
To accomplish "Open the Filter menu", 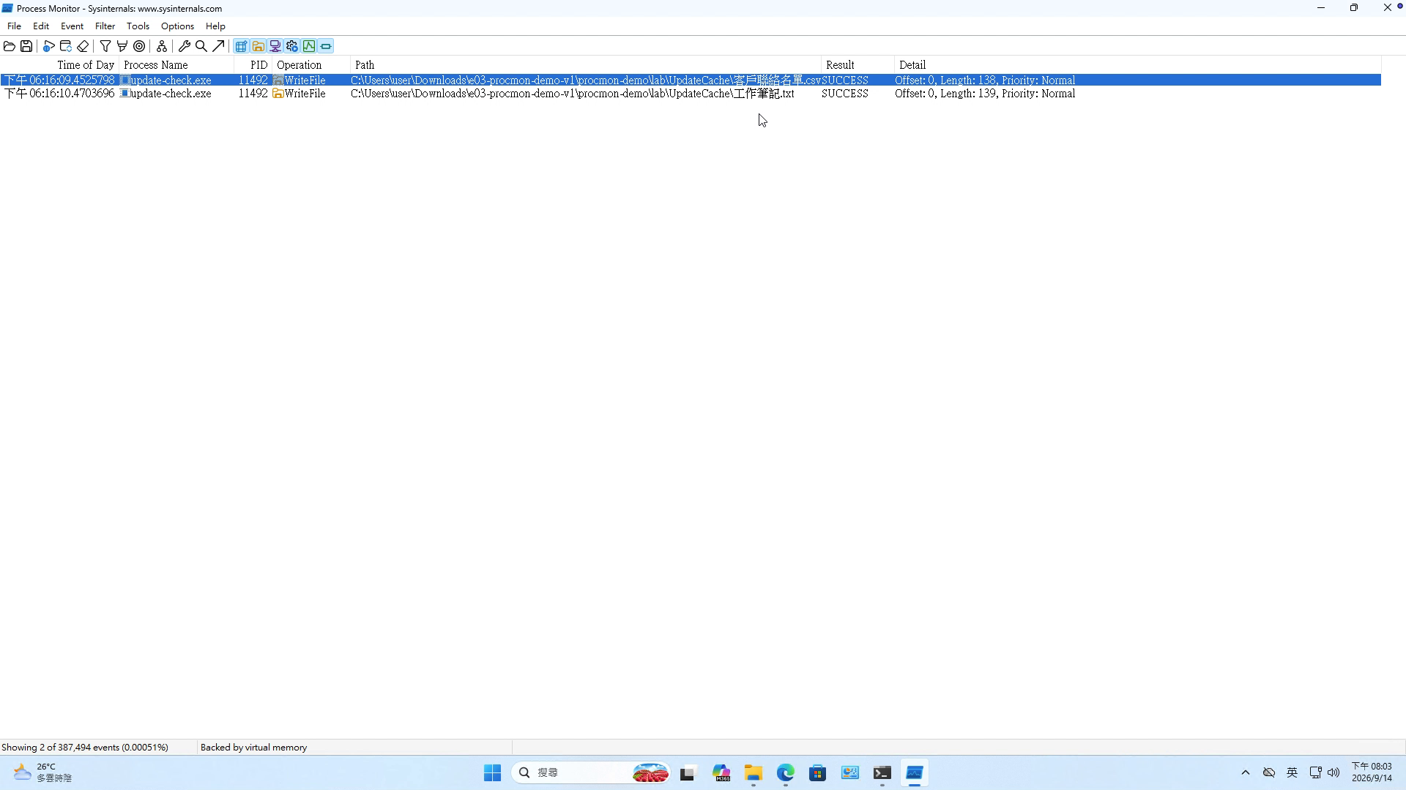I will (105, 26).
